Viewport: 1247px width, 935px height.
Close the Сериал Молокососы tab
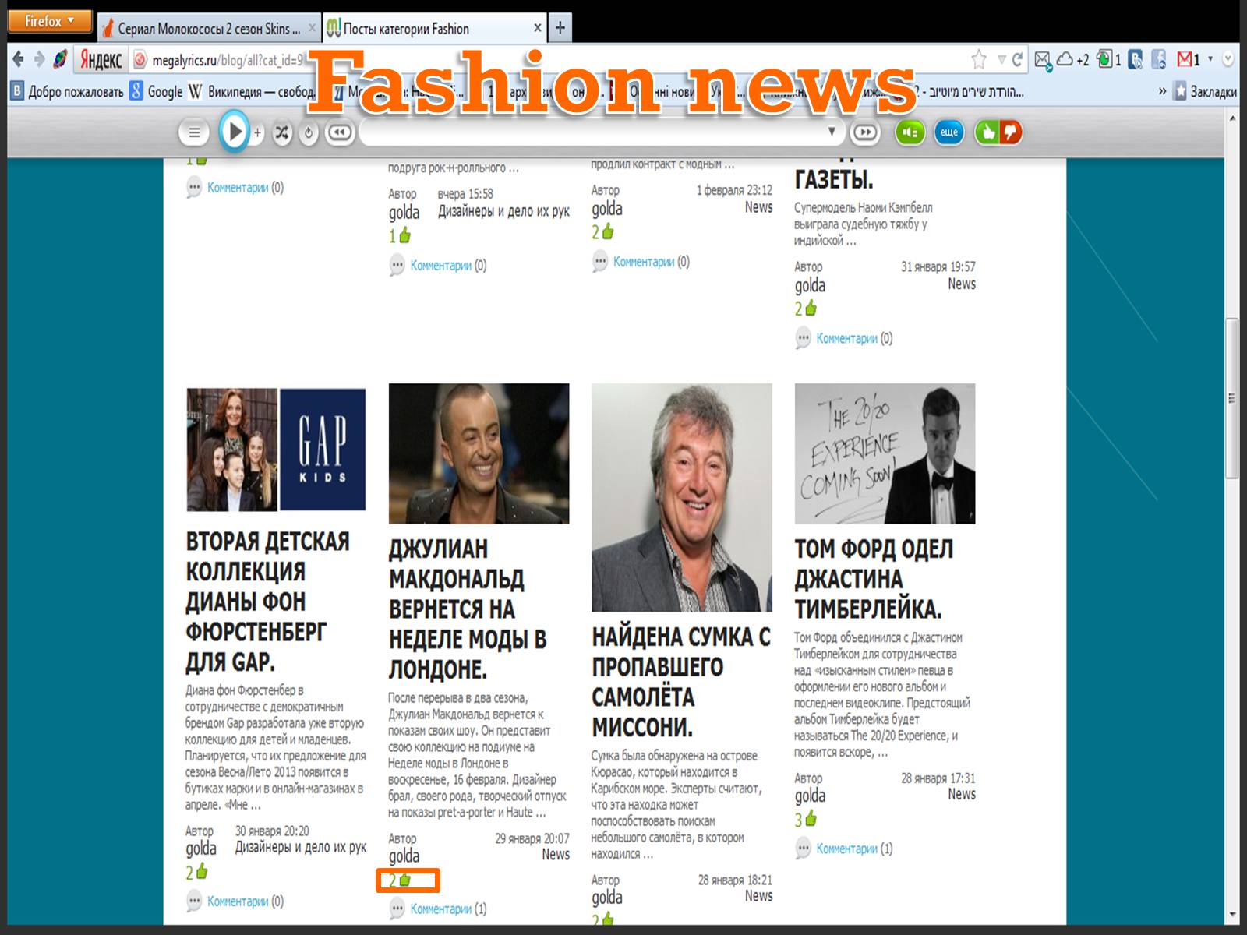coord(312,28)
